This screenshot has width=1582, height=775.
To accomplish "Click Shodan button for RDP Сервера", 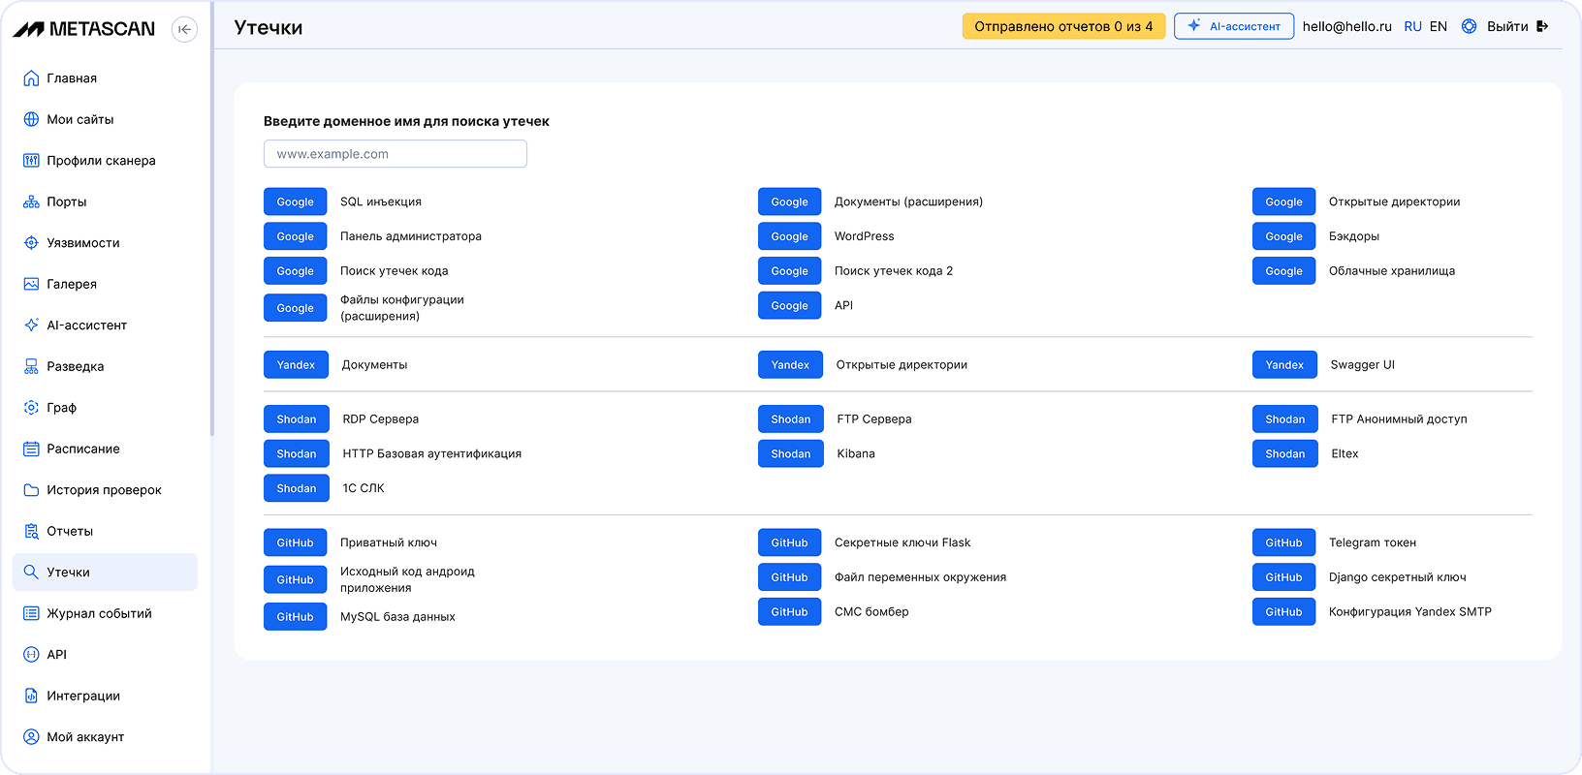I will coord(297,419).
